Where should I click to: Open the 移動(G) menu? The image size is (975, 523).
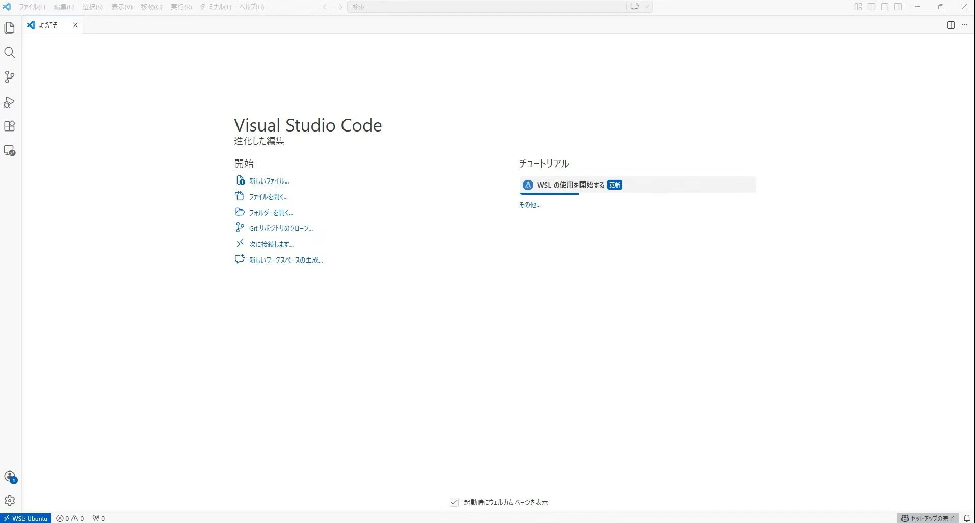pos(151,7)
